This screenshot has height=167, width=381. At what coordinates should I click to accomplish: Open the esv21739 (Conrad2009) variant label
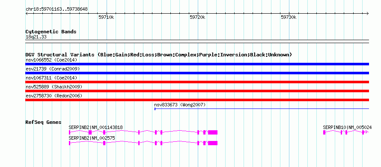(x=53, y=69)
